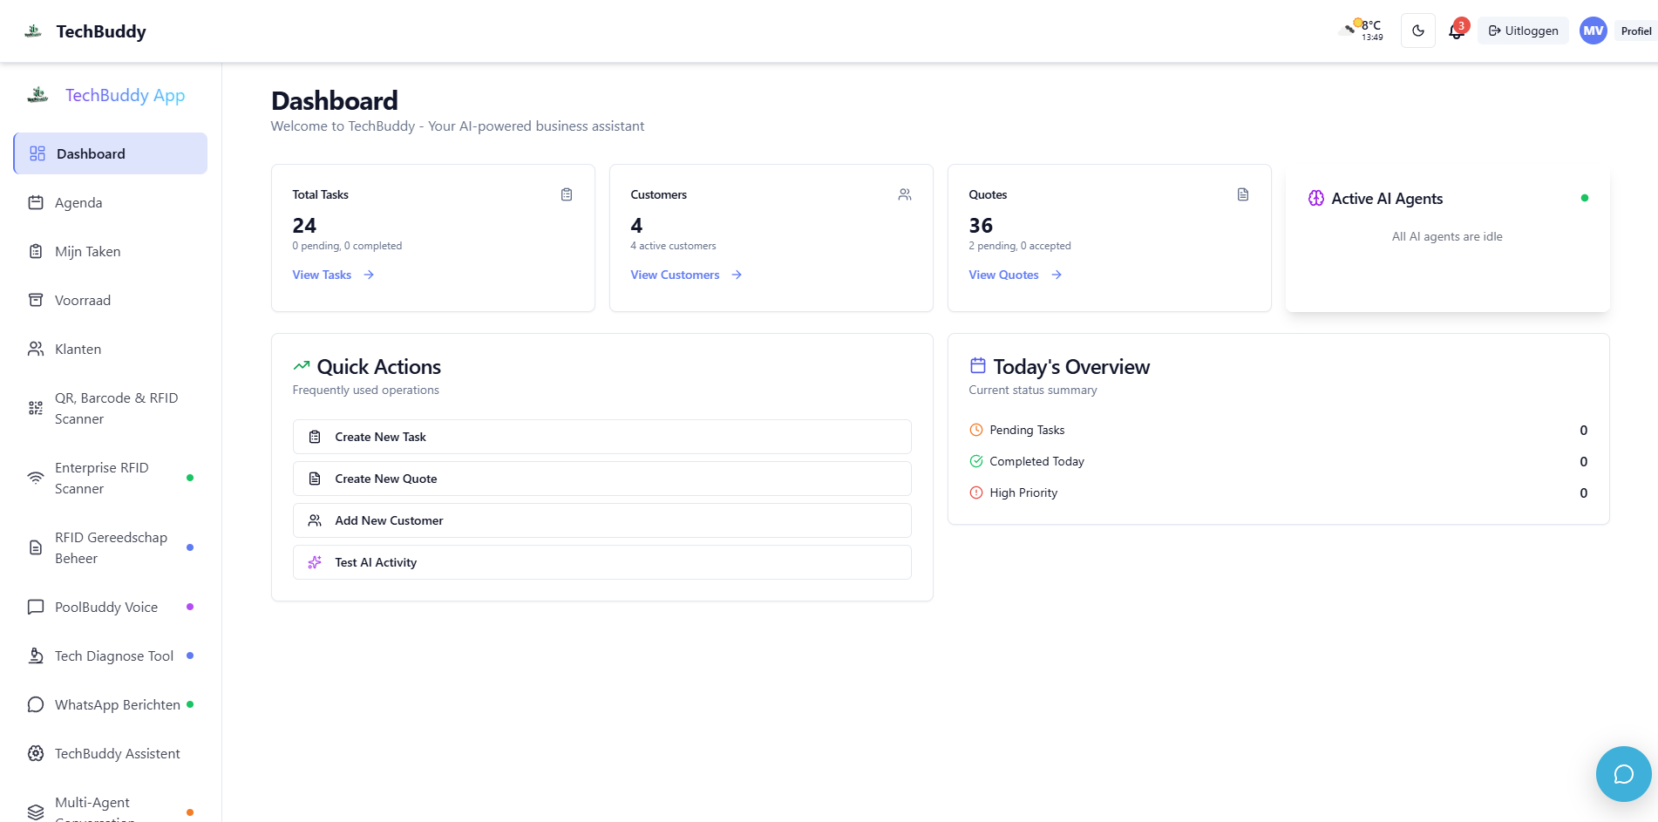Viewport: 1658px width, 822px height.
Task: Open QR, Barcode & RFID Scanner
Action: coord(111,408)
